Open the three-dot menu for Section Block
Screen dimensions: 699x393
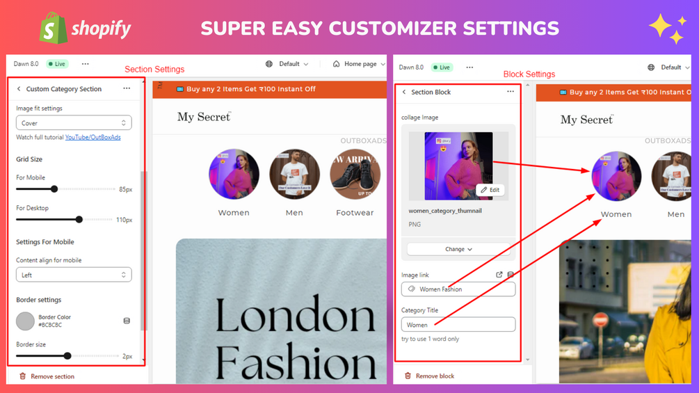[x=511, y=91]
